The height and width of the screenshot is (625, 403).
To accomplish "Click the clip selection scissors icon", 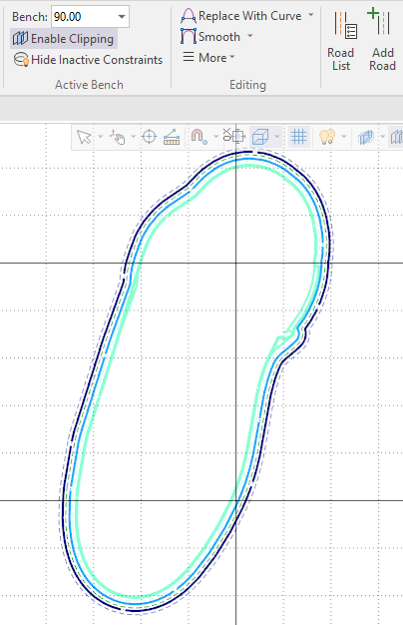I will 233,136.
